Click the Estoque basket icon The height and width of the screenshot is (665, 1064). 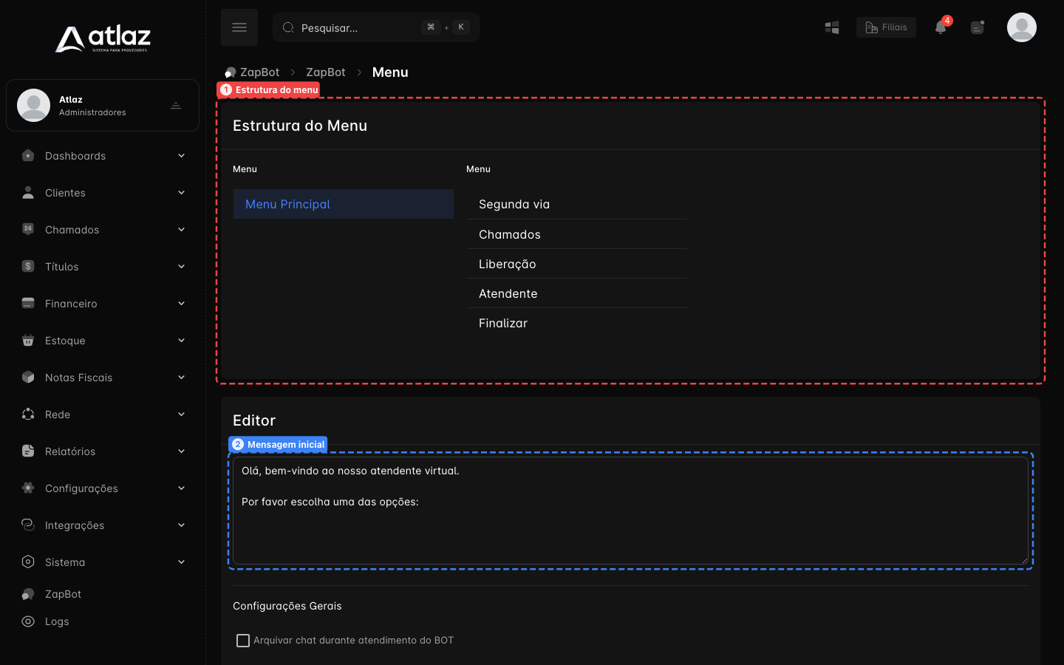[28, 341]
